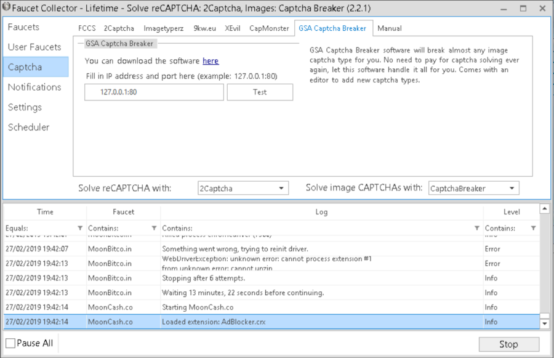Click the Stop button
The image size is (554, 358).
[508, 344]
